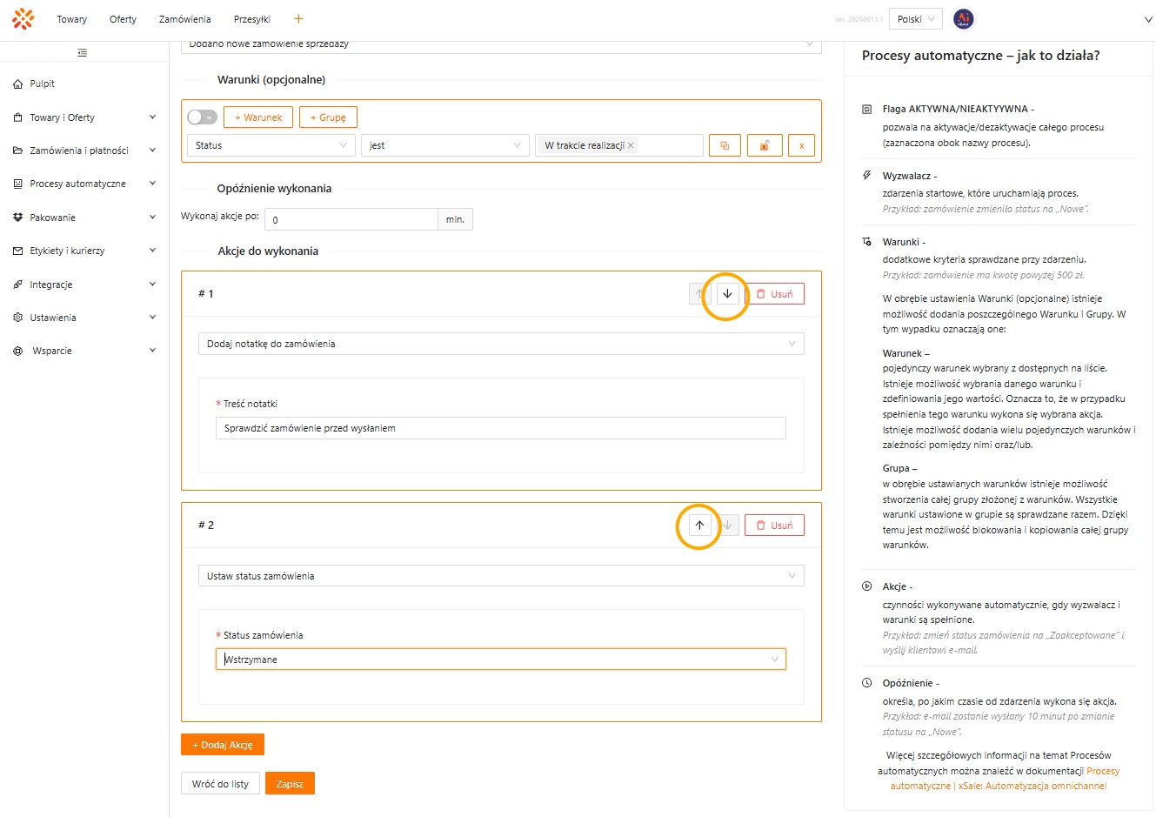The height and width of the screenshot is (817, 1156).
Task: Delete action #1 with Usuń button
Action: pos(774,294)
